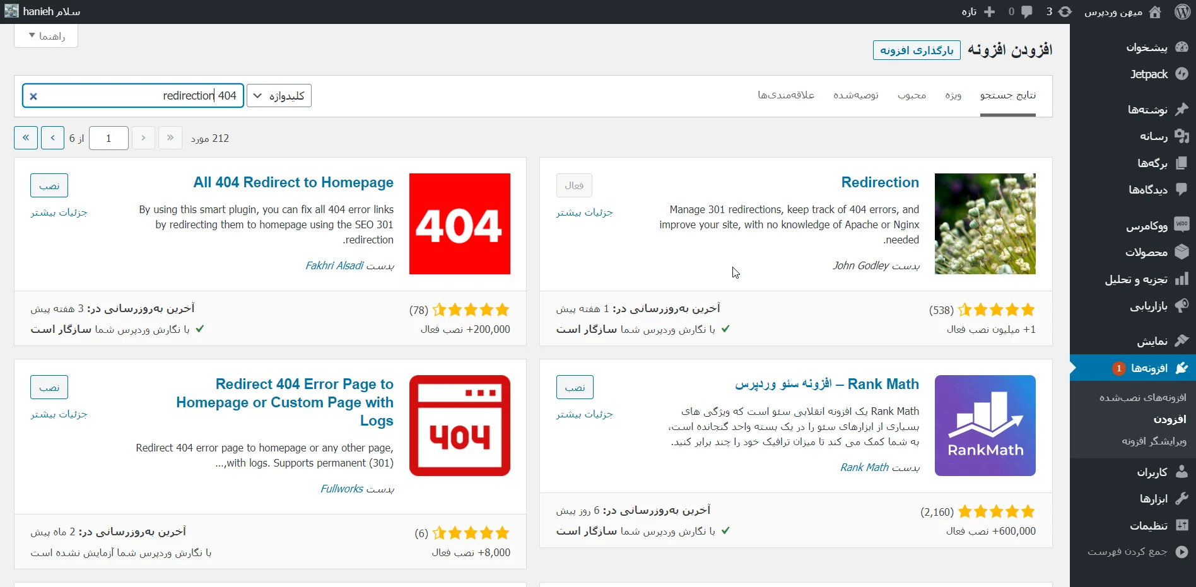
Task: Collapse the menu with جمع کردن فهرست icon
Action: (x=1181, y=552)
